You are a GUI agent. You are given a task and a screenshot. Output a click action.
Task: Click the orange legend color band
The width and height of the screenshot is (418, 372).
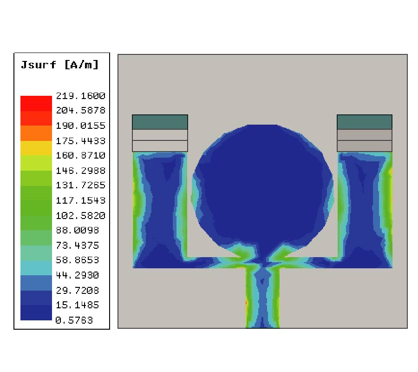36,133
